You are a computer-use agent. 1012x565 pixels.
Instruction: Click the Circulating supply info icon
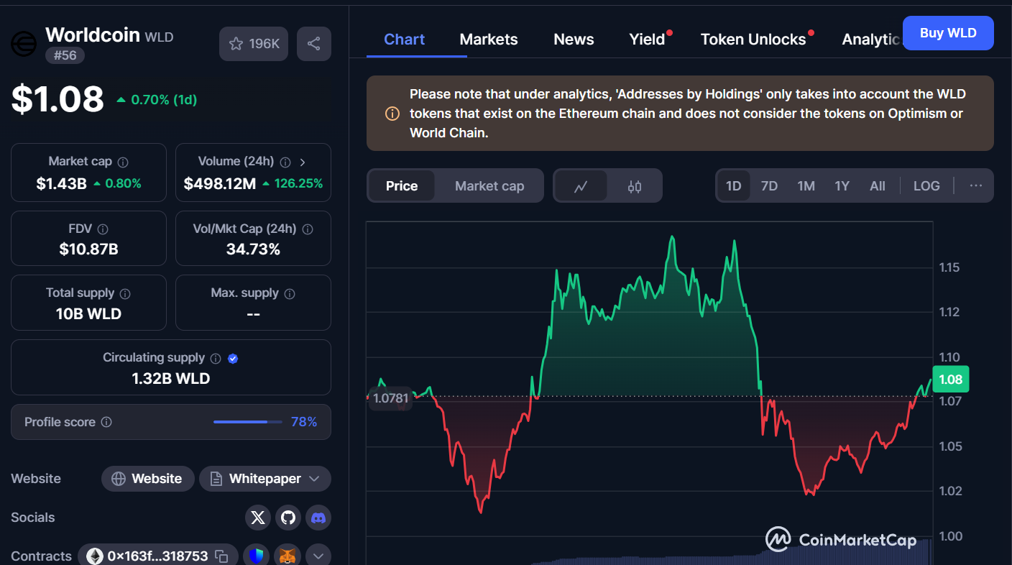(215, 358)
